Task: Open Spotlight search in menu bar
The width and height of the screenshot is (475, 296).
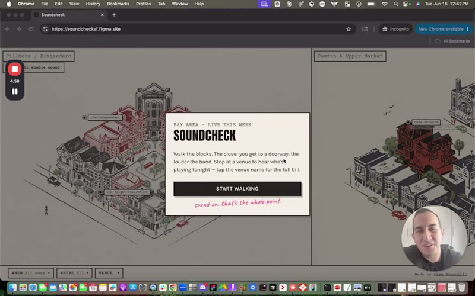Action: tap(396, 4)
